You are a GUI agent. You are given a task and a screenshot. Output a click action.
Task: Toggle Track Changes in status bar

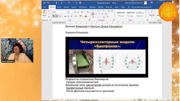pyautogui.click(x=71, y=100)
